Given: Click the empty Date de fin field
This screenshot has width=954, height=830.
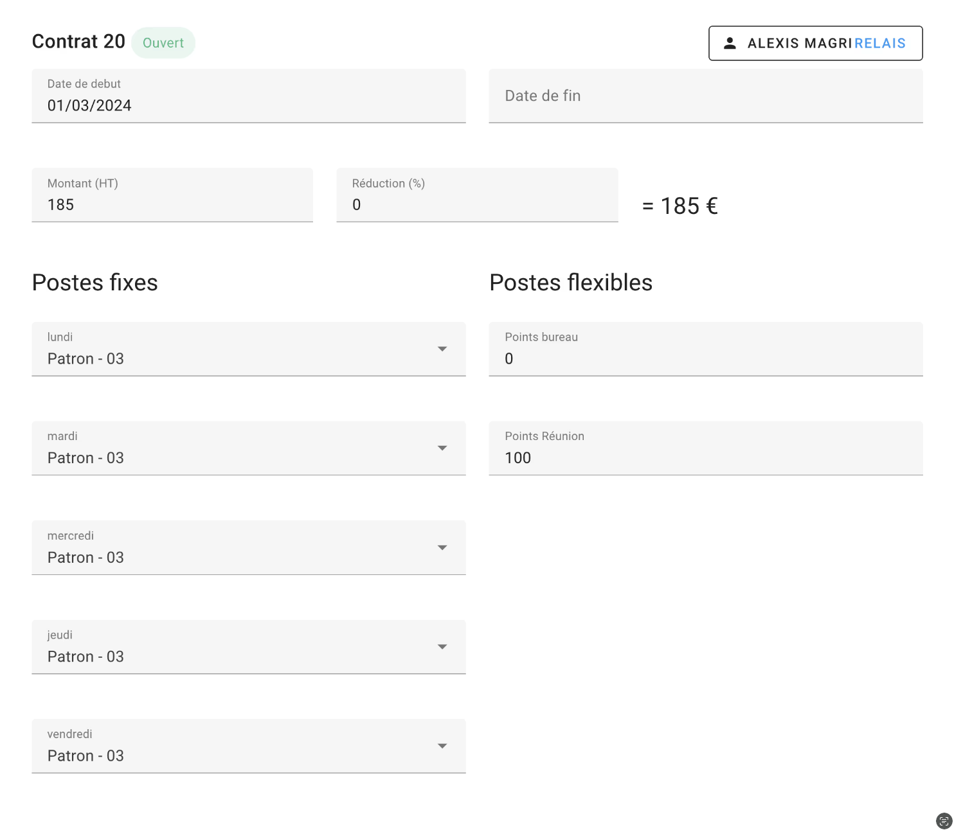Looking at the screenshot, I should pyautogui.click(x=705, y=96).
